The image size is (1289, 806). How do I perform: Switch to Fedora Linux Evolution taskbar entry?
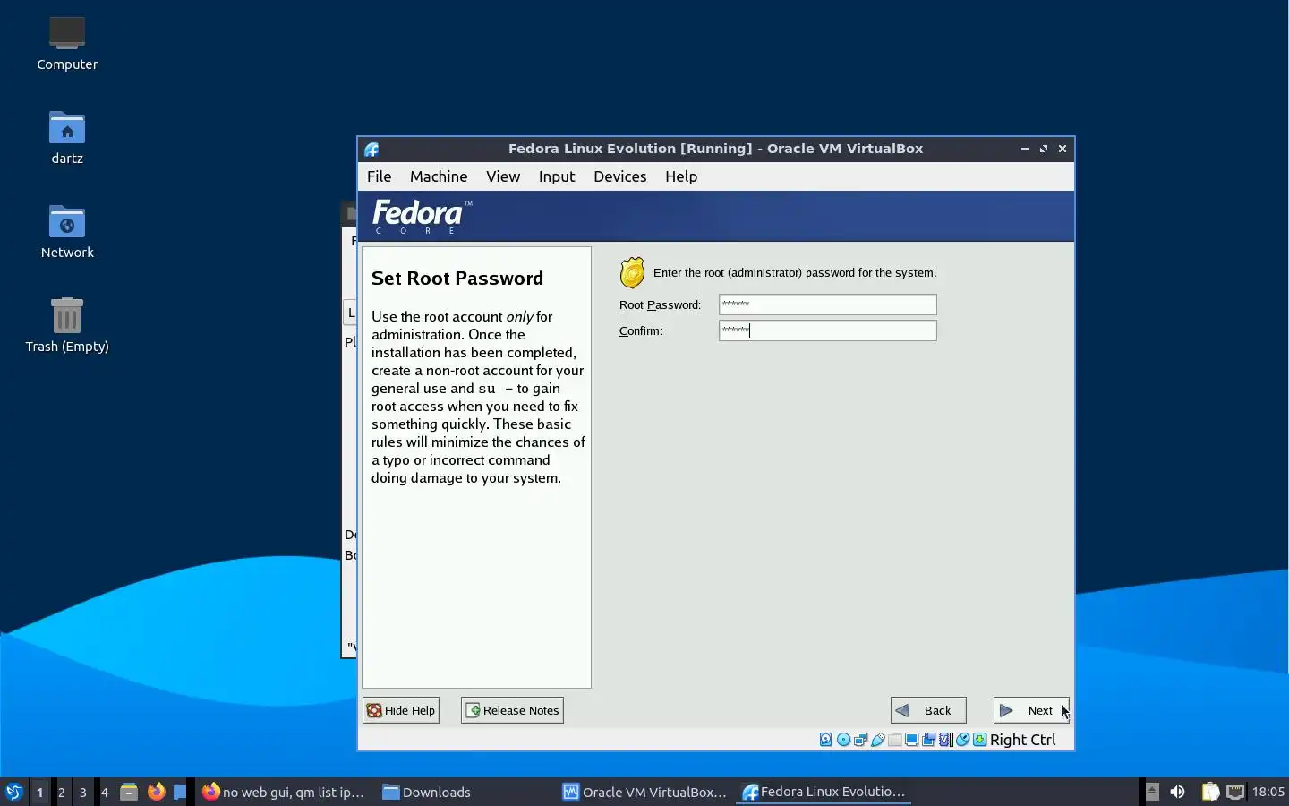tap(824, 792)
